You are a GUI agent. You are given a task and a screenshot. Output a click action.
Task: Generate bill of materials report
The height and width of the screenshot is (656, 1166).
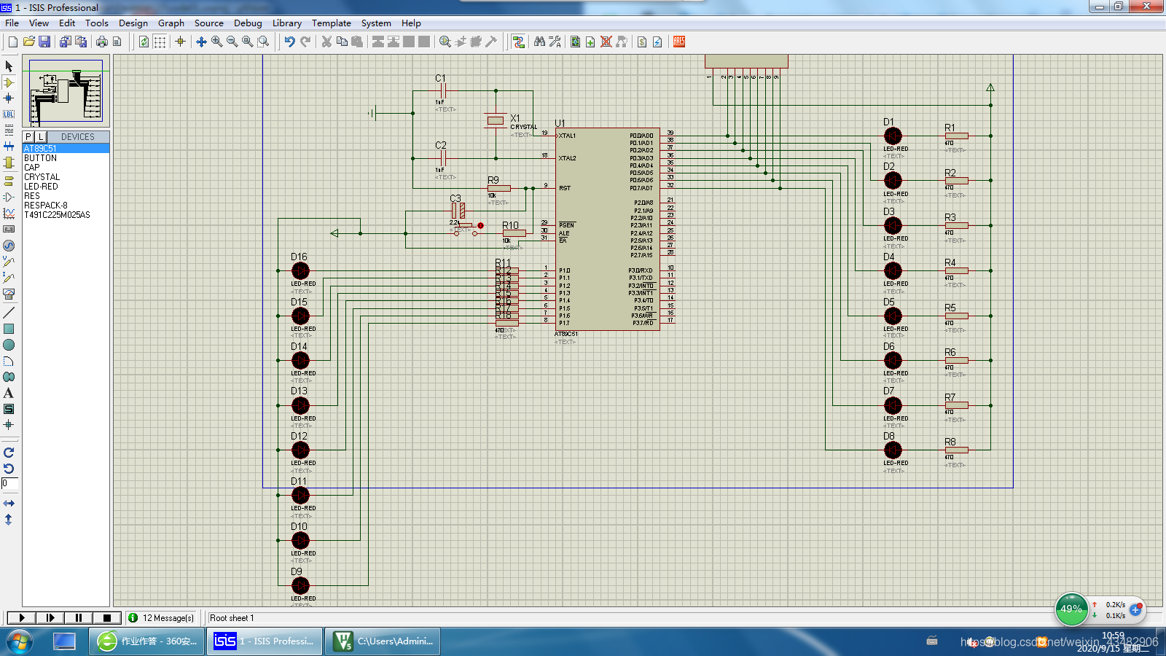[x=642, y=42]
